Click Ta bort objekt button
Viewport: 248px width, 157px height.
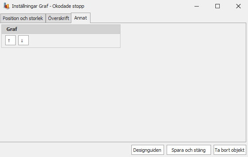click(x=230, y=150)
